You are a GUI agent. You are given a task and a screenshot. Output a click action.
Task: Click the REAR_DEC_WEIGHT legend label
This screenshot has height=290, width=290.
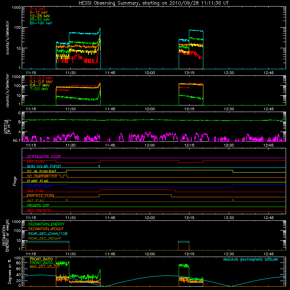pos(45,239)
